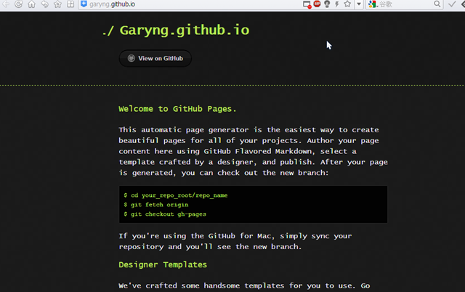465x292 pixels.
Task: Click the lightbulb icon in address bar
Action: tap(327, 4)
